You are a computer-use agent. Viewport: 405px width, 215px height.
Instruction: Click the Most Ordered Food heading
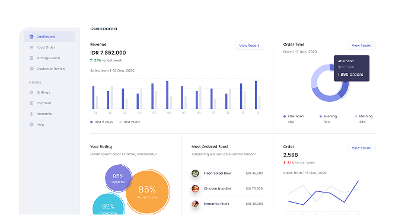pyautogui.click(x=209, y=147)
